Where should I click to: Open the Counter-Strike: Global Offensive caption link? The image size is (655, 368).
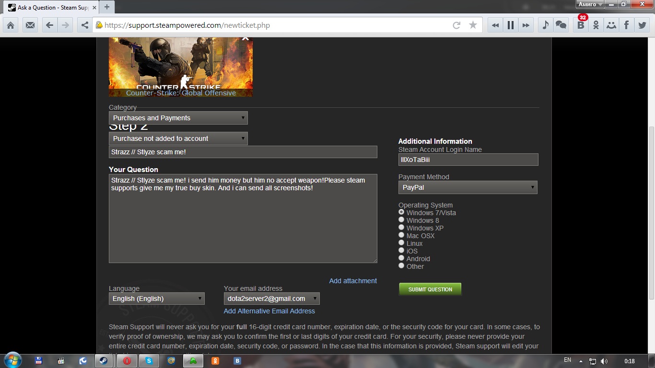click(181, 93)
